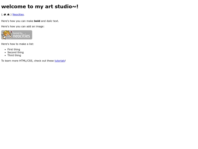Follow the tutorials link

(60, 61)
